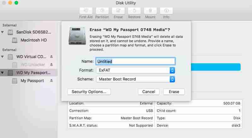Collapse the WD Virtual CD tree

[3, 57]
